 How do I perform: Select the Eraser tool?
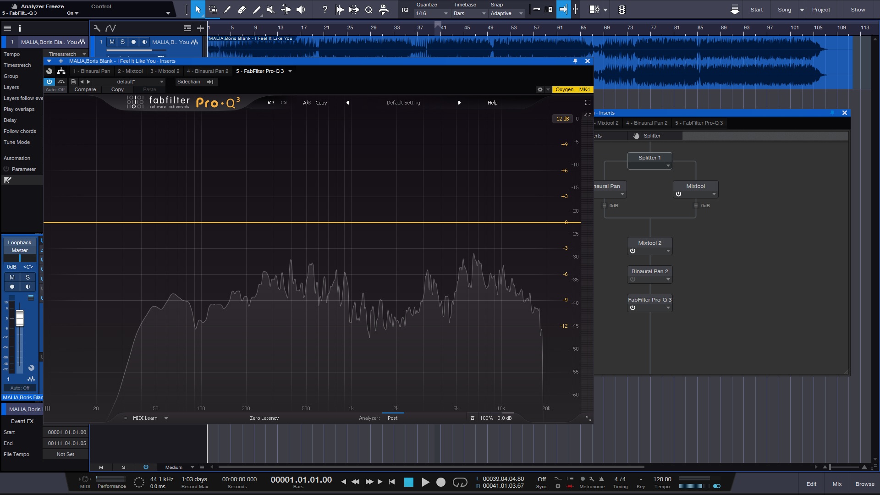point(242,10)
